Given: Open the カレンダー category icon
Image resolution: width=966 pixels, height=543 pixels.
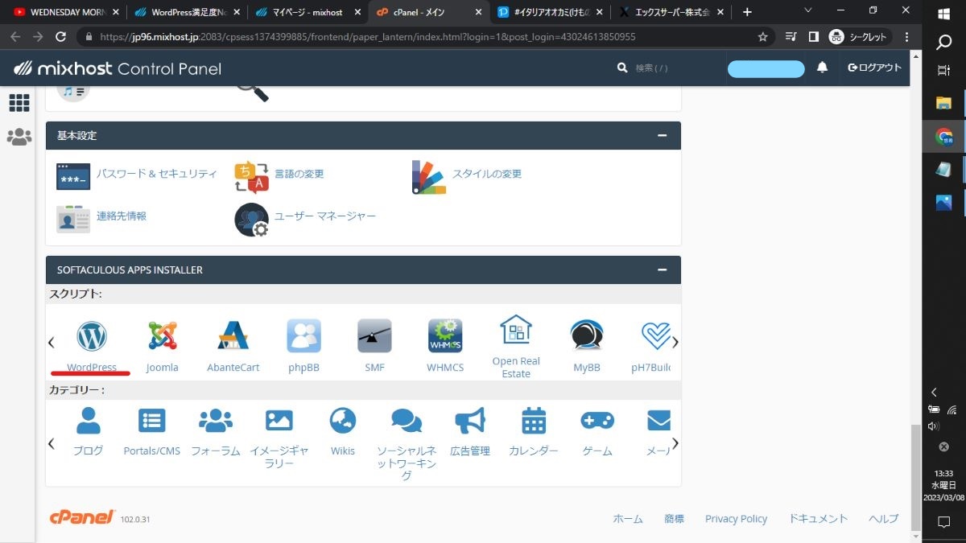Looking at the screenshot, I should click(534, 420).
